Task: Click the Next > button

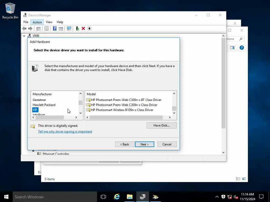Action: (x=144, y=144)
